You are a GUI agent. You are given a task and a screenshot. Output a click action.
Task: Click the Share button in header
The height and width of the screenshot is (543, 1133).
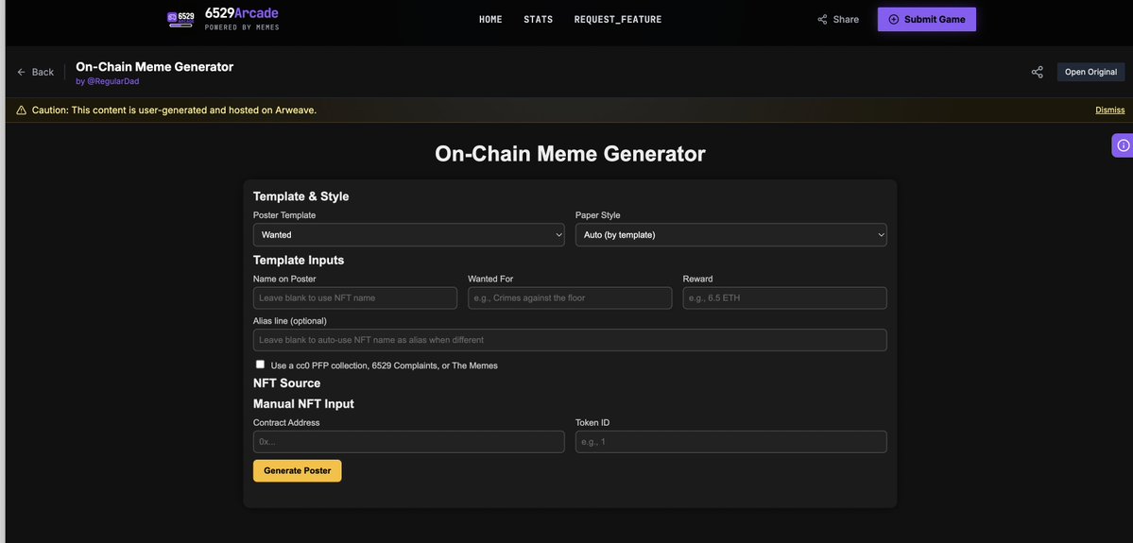(838, 20)
